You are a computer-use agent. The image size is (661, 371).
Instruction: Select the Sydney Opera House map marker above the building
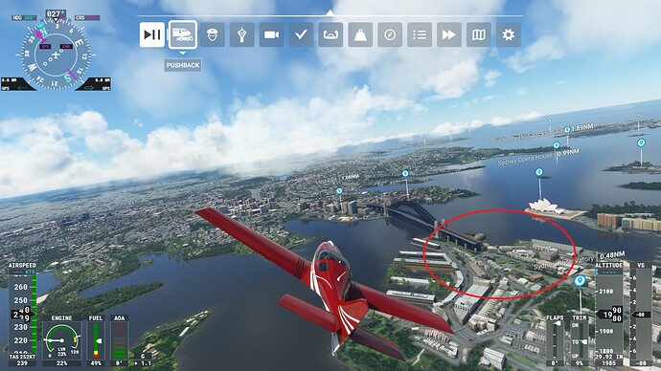point(539,172)
